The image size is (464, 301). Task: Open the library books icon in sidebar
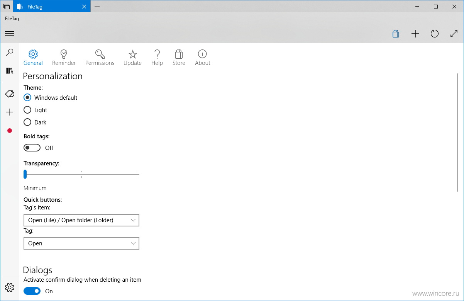(10, 71)
